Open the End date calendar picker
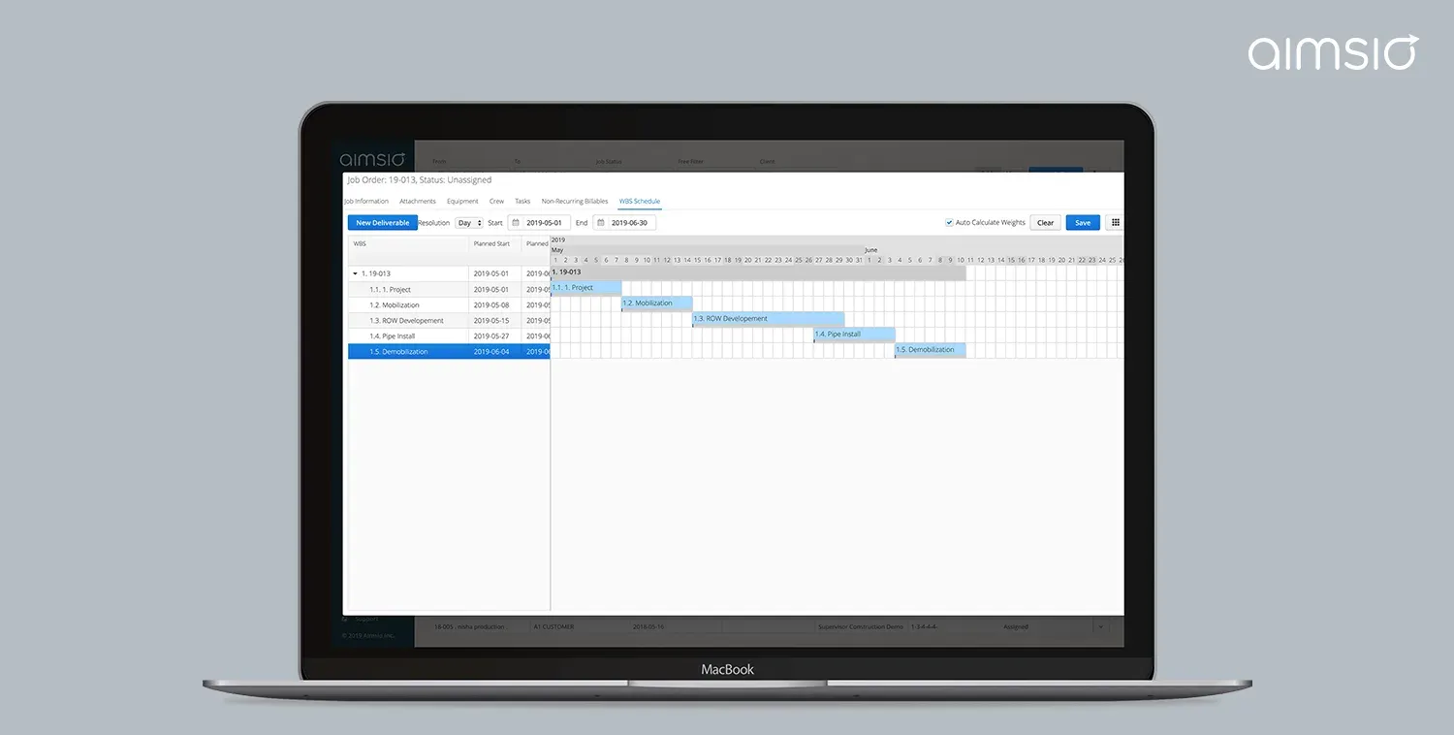1454x735 pixels. (600, 222)
